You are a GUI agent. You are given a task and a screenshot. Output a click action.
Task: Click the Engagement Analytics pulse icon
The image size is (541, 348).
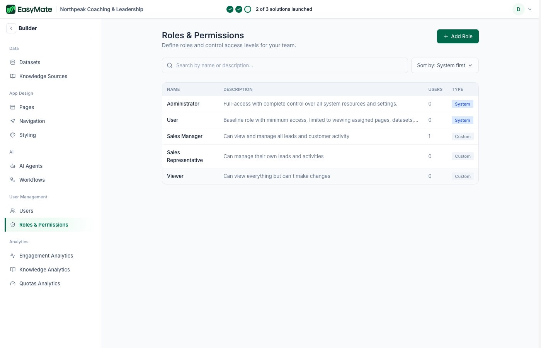[13, 256]
